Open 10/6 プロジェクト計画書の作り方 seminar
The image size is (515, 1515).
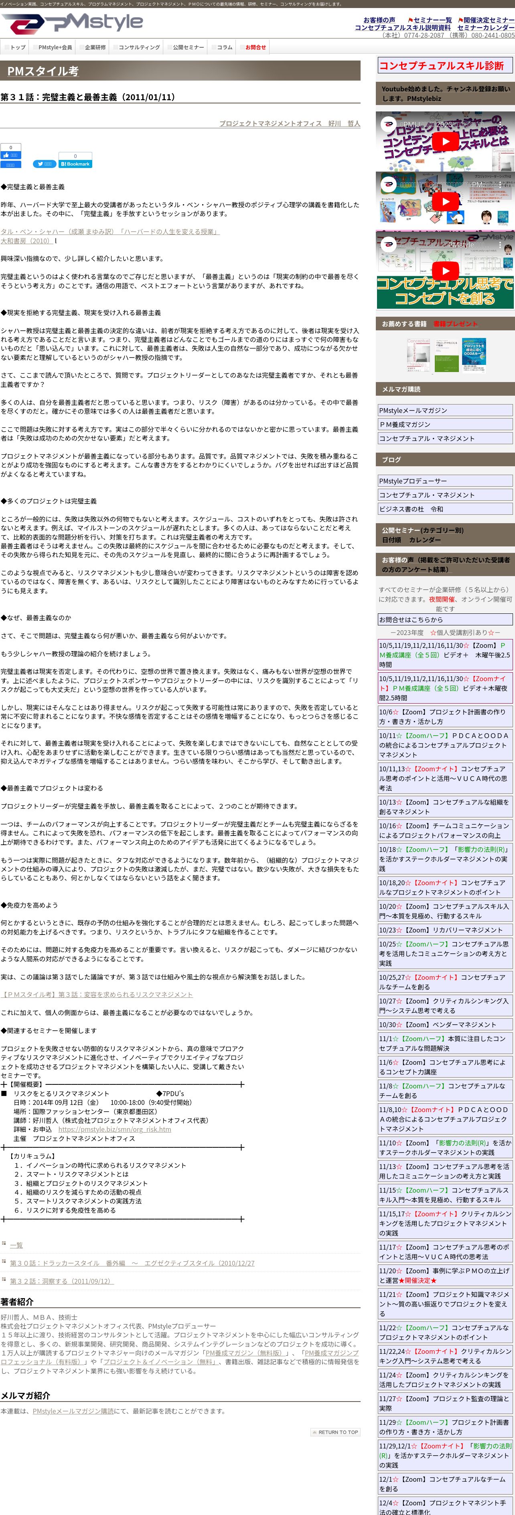point(445,716)
